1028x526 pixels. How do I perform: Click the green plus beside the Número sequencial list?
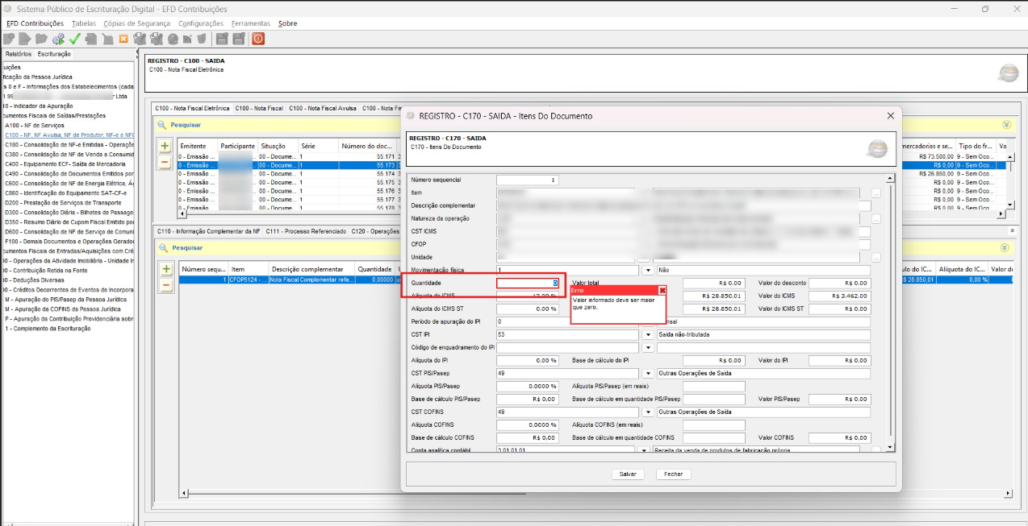coord(166,269)
